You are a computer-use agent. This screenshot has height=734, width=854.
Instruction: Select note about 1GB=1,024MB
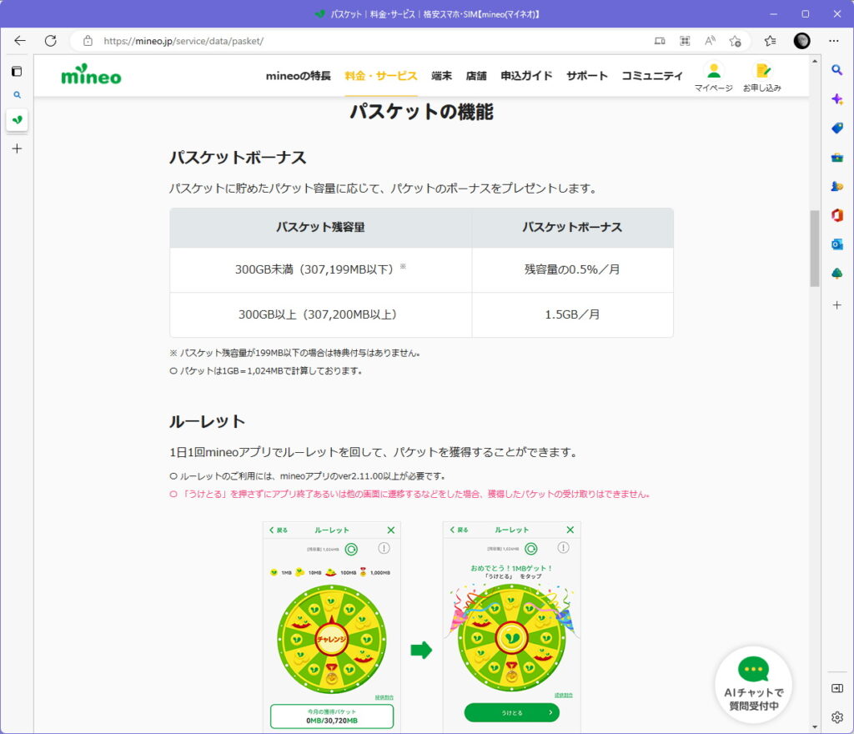(x=266, y=371)
